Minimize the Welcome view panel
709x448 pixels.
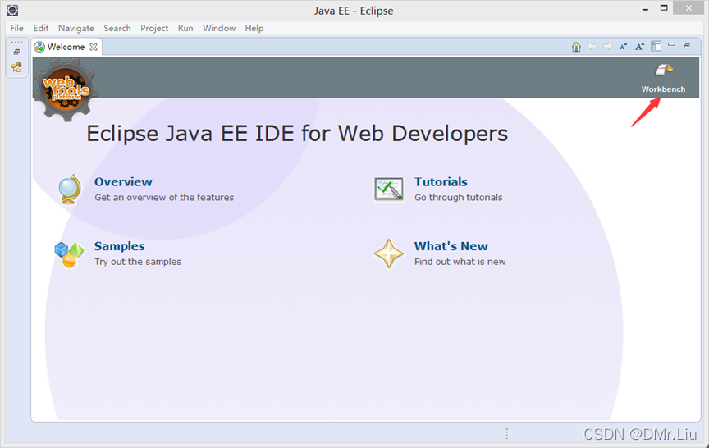[671, 45]
